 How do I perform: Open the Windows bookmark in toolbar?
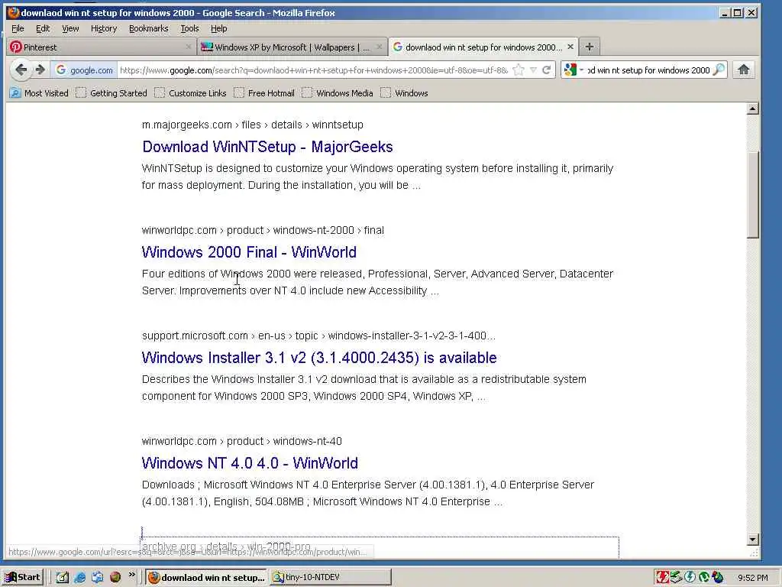[x=405, y=92]
